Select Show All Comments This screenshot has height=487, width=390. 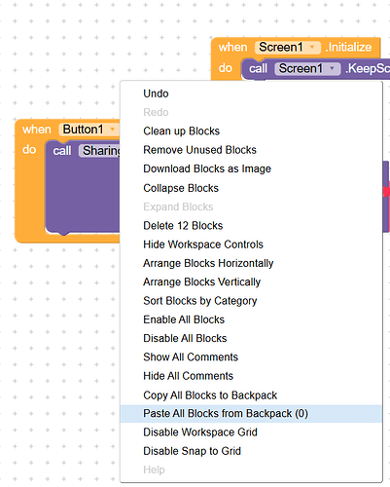click(x=251, y=357)
